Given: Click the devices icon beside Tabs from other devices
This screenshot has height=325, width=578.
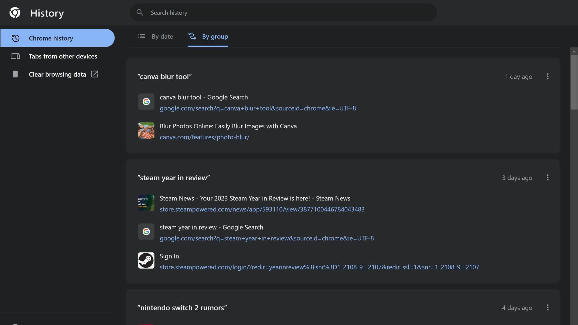Looking at the screenshot, I should pyautogui.click(x=15, y=56).
